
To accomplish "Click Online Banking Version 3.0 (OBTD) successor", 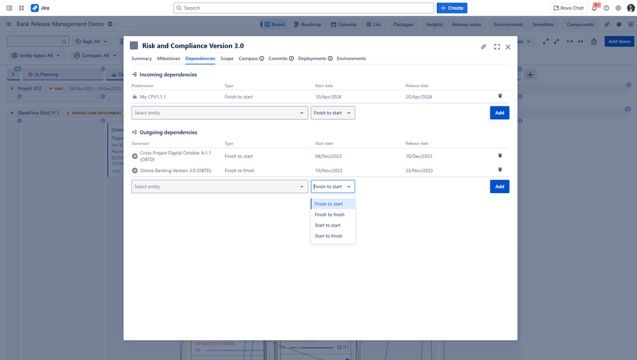I will coord(175,171).
